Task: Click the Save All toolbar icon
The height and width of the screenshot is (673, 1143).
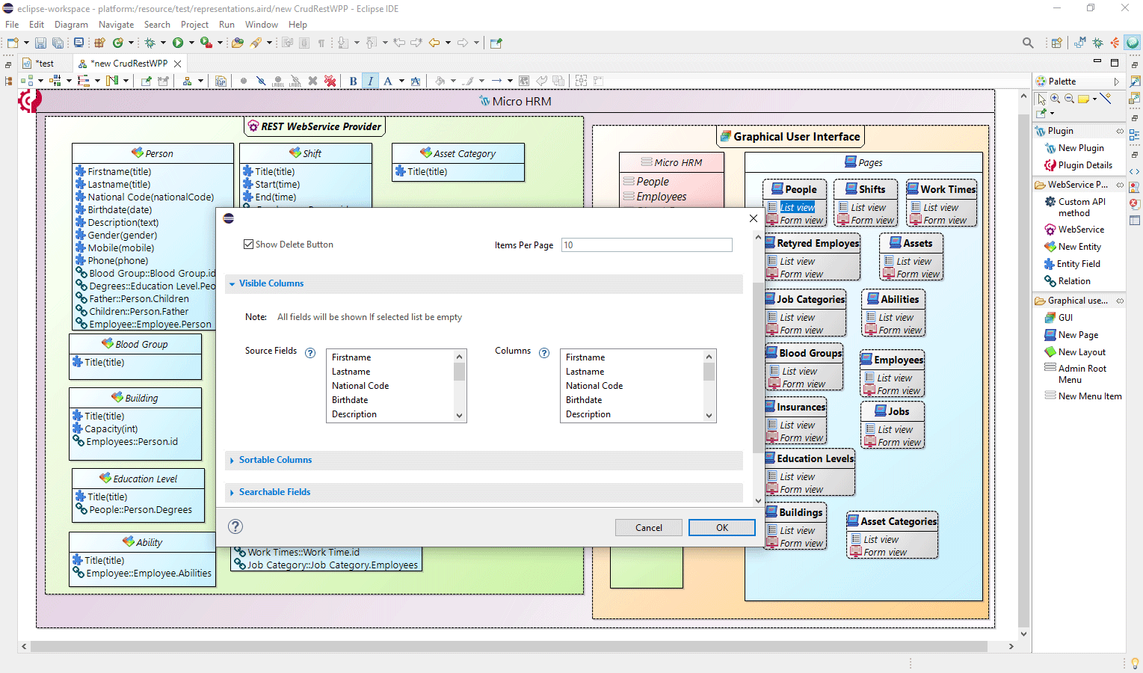Action: [x=58, y=43]
